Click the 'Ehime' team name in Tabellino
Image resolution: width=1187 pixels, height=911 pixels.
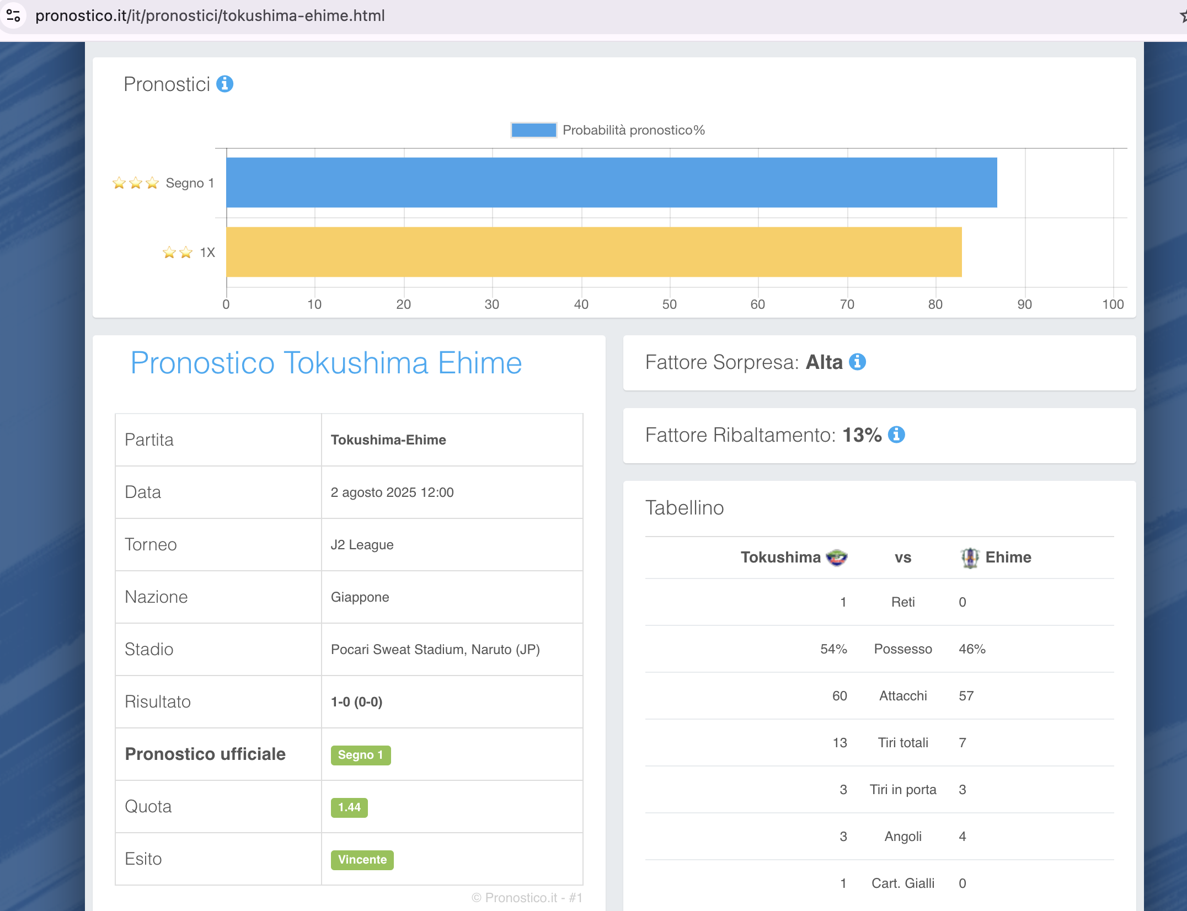click(x=1008, y=558)
